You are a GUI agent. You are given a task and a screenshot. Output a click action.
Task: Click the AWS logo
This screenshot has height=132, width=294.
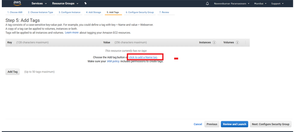[x=17, y=3]
